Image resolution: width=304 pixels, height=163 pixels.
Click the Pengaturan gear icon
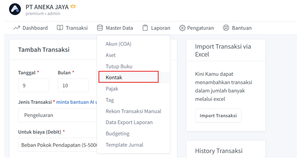point(182,28)
